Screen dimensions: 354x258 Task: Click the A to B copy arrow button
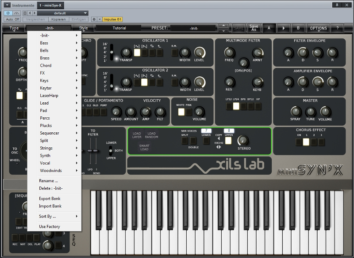point(284,28)
